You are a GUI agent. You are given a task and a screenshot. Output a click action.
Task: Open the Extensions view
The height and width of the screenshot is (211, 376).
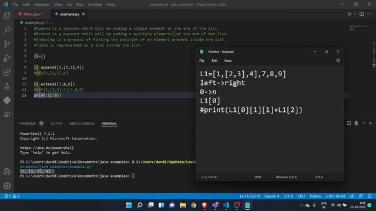(7, 72)
